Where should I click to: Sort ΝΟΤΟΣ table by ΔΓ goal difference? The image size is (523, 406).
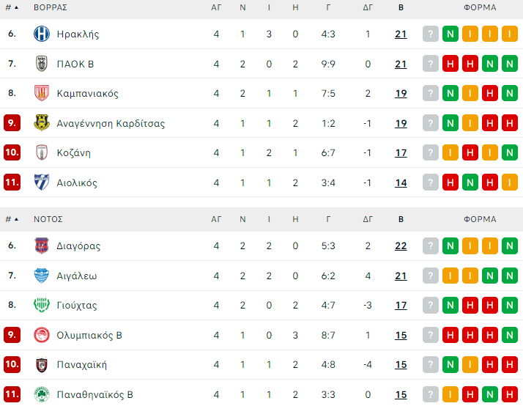click(368, 219)
